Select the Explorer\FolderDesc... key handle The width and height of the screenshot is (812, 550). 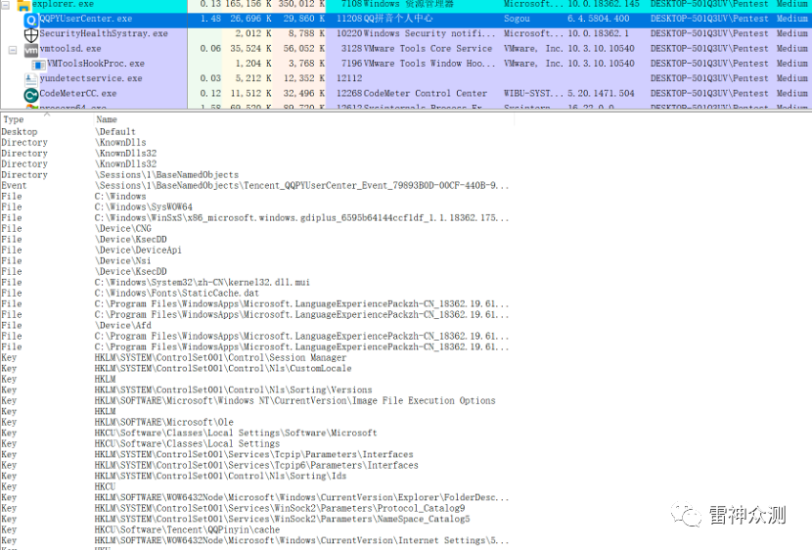[302, 498]
